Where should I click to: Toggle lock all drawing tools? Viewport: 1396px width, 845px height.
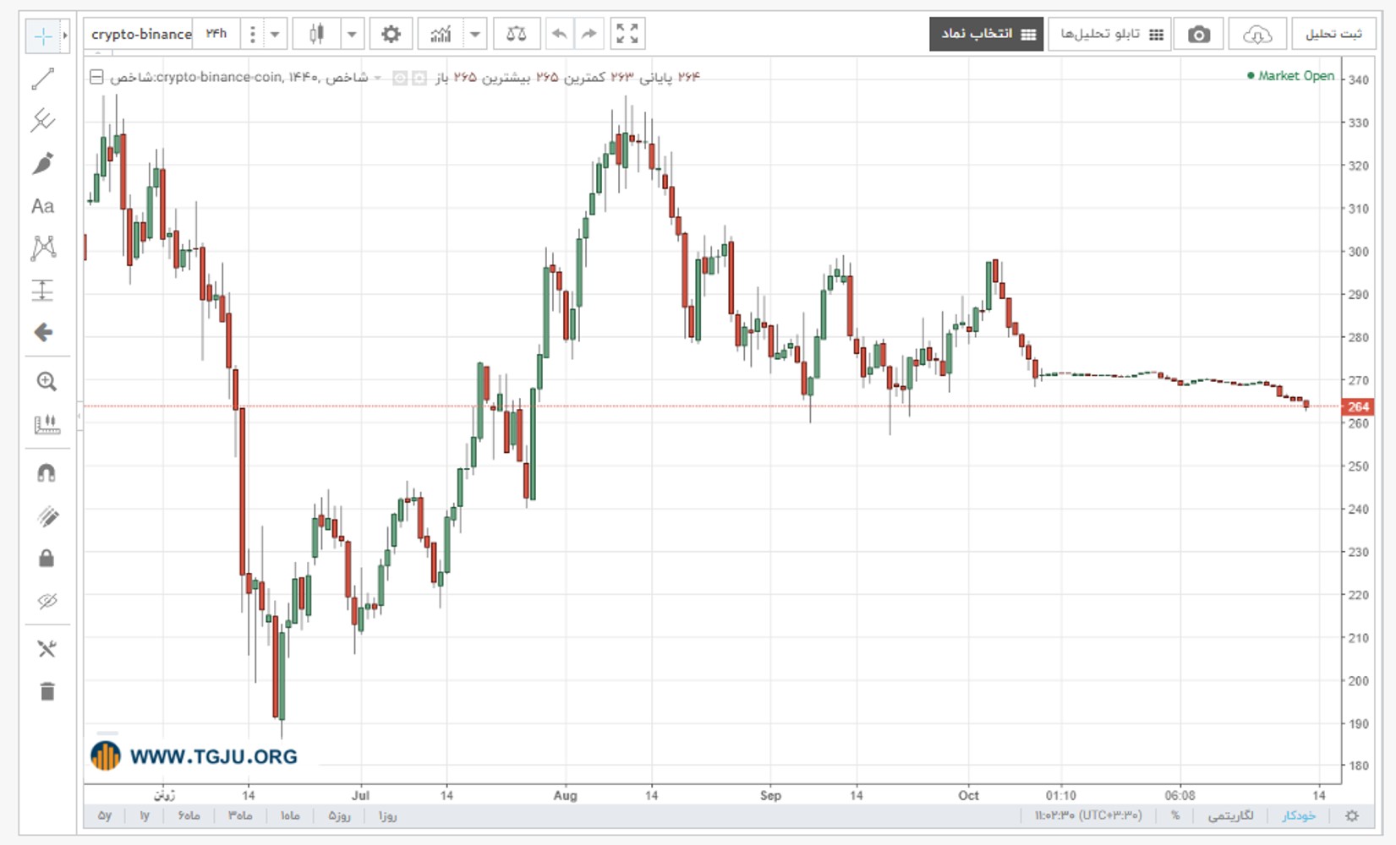coord(47,559)
